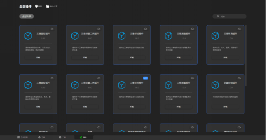Image resolution: width=266 pixels, height=140 pixels.
Task: Click the title text 二维场景工具插件
Action: coord(90,83)
